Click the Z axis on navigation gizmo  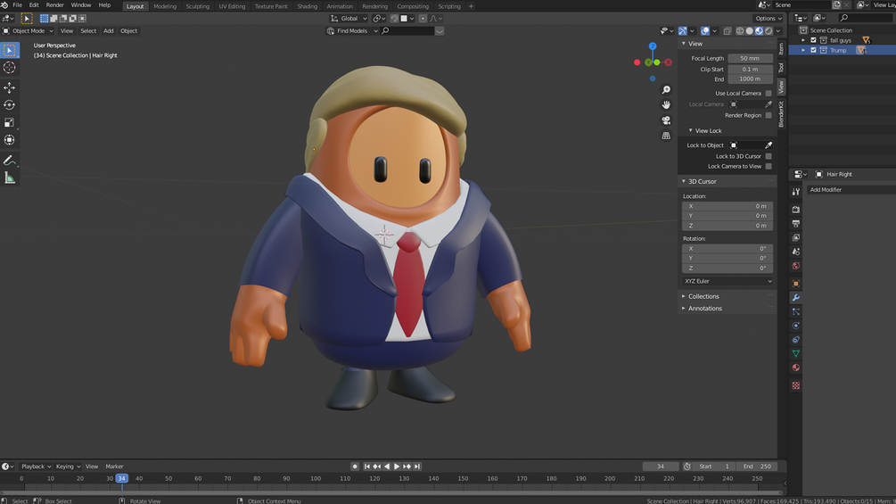click(x=653, y=46)
